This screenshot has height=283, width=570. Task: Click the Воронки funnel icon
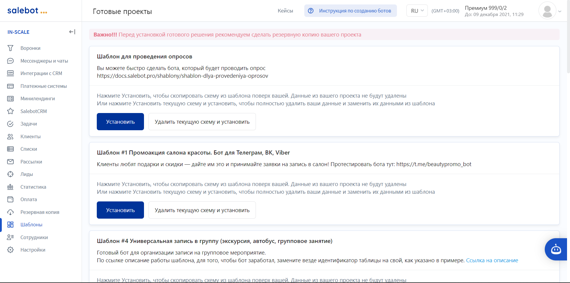(10, 48)
